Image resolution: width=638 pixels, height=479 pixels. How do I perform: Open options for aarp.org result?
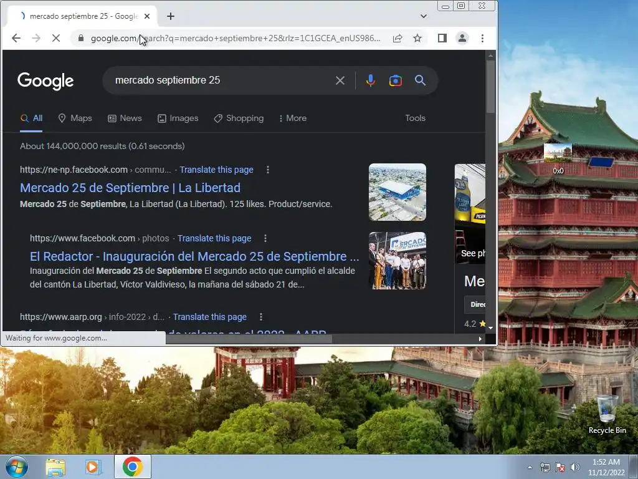[x=261, y=317]
